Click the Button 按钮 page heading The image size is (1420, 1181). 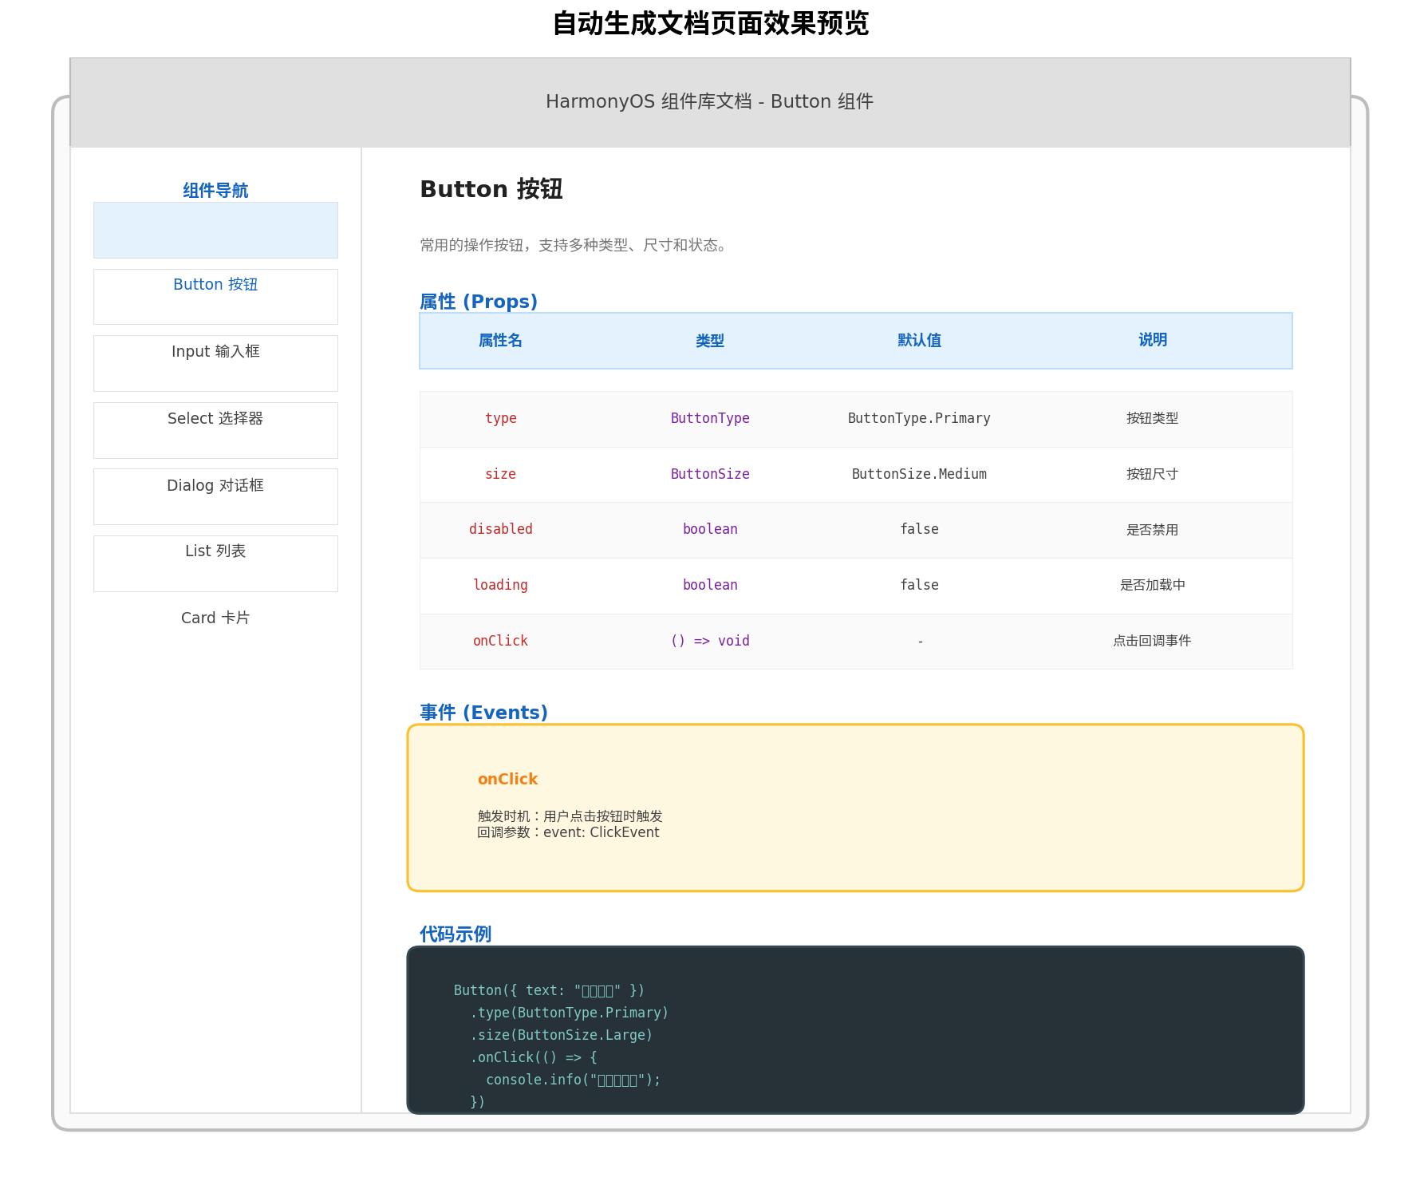[x=491, y=190]
